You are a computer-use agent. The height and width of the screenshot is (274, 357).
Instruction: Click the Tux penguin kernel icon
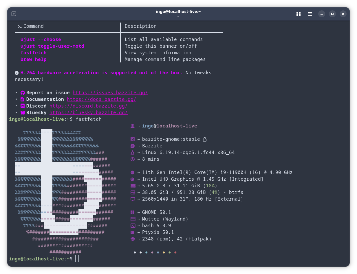click(133, 153)
